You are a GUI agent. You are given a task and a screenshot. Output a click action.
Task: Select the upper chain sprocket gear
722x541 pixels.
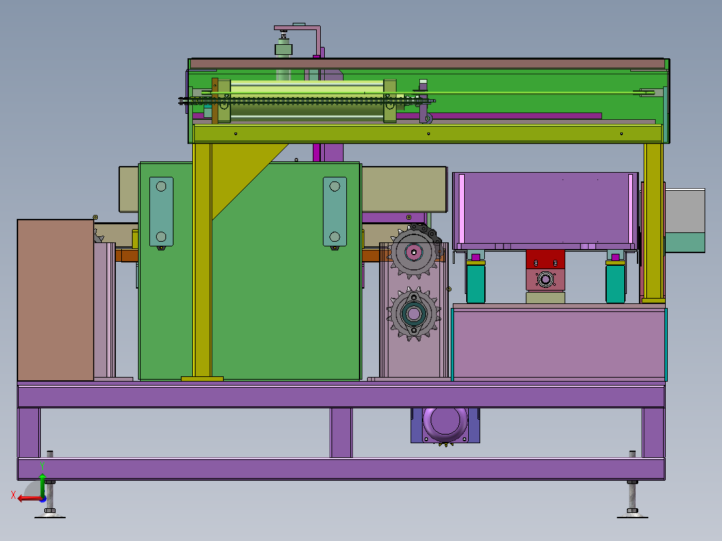pyautogui.click(x=415, y=252)
